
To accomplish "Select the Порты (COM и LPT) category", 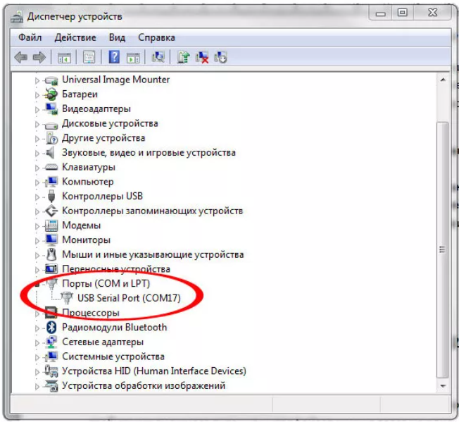I will click(x=106, y=283).
